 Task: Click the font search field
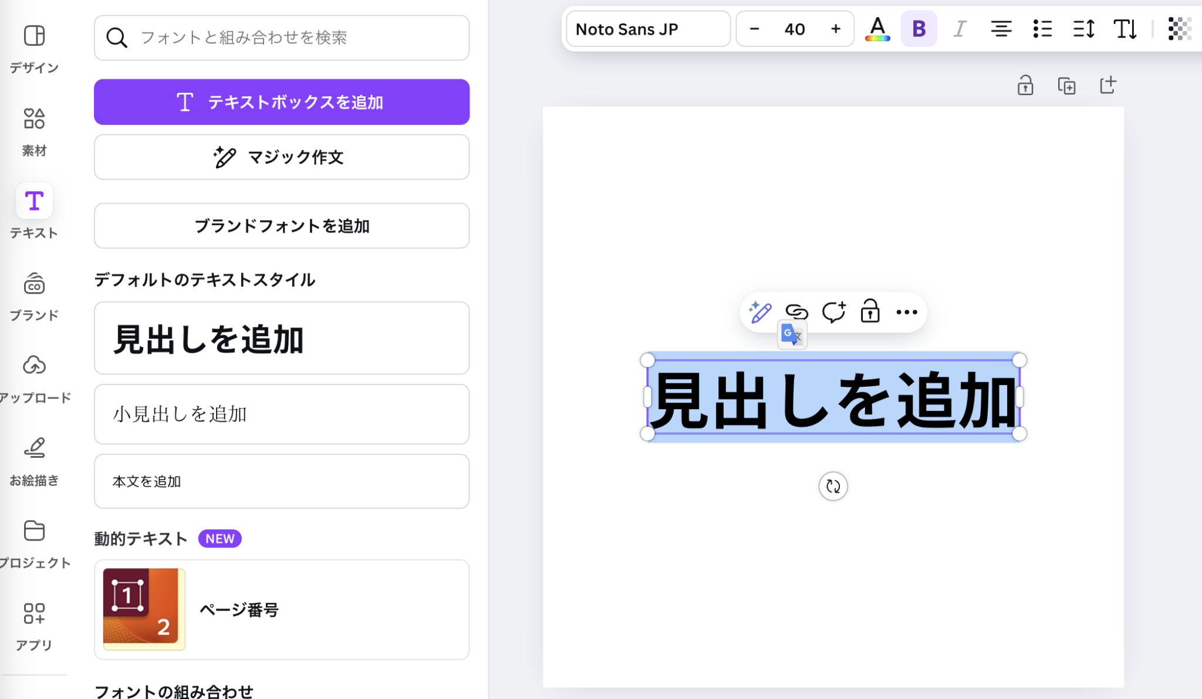click(281, 38)
